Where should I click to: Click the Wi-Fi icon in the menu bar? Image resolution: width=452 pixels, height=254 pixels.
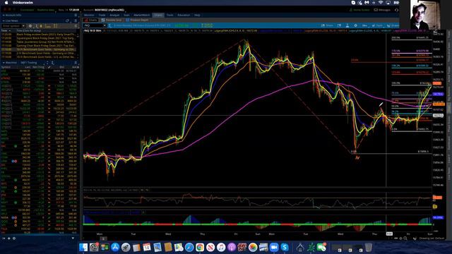coord(381,3)
